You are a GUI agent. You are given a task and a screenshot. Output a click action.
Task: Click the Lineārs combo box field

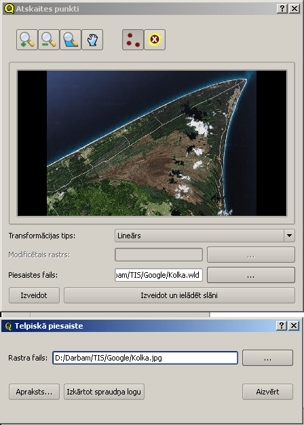pos(204,236)
